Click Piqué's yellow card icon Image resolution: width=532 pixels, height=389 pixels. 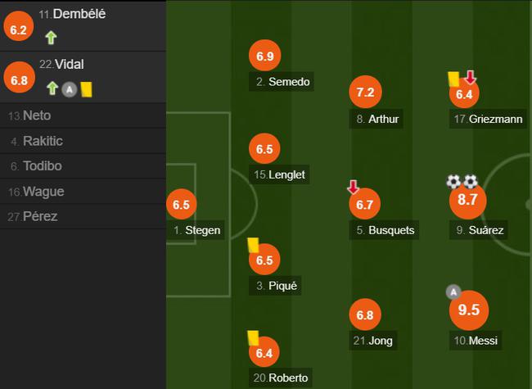[x=253, y=245]
